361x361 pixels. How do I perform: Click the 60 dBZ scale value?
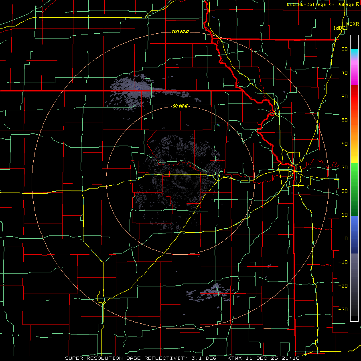(345, 96)
